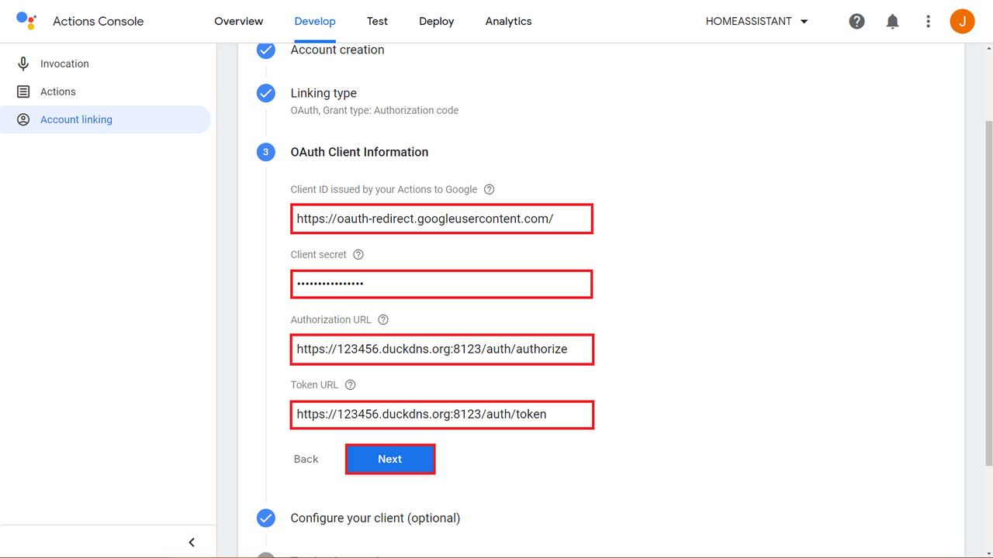
Task: Click the Linking type checkmark icon
Action: point(265,93)
